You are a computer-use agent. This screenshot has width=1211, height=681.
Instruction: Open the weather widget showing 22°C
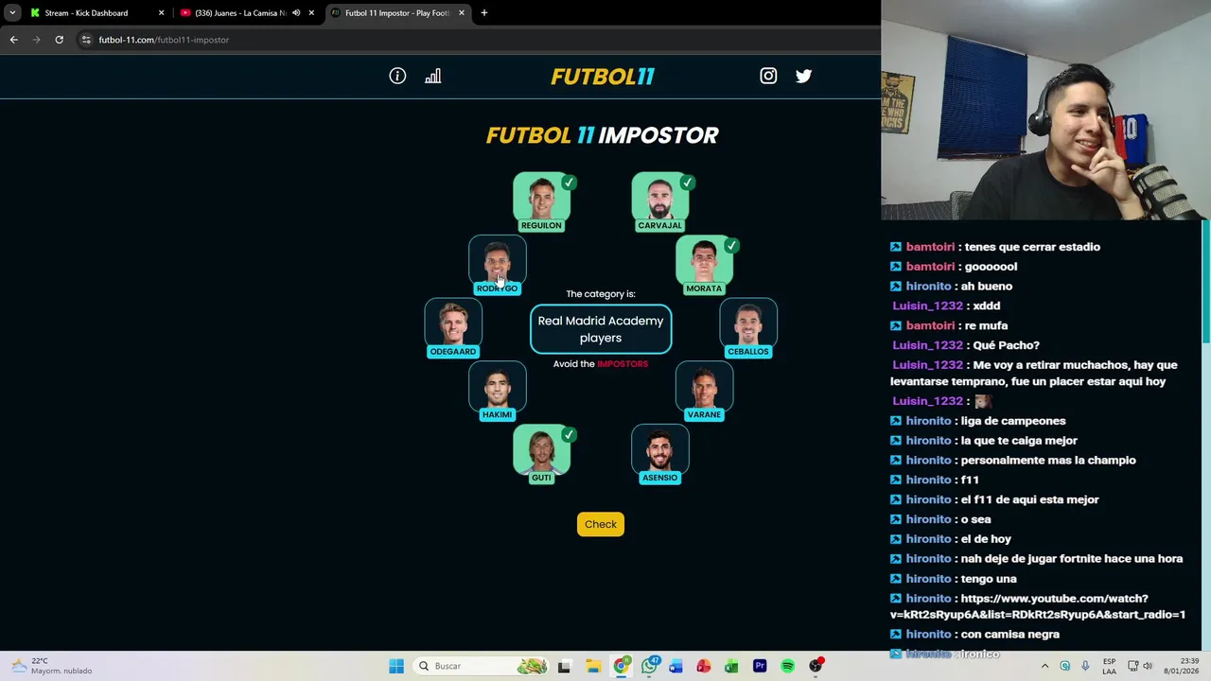coord(52,666)
